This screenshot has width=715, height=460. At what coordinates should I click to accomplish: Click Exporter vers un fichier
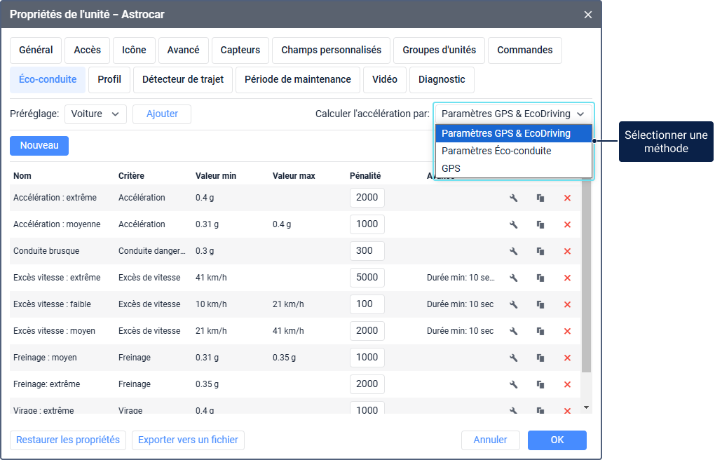point(188,440)
